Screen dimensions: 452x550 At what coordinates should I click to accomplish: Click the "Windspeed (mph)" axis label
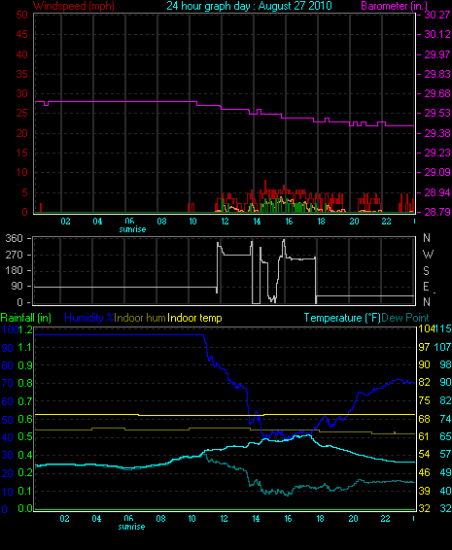(x=74, y=6)
